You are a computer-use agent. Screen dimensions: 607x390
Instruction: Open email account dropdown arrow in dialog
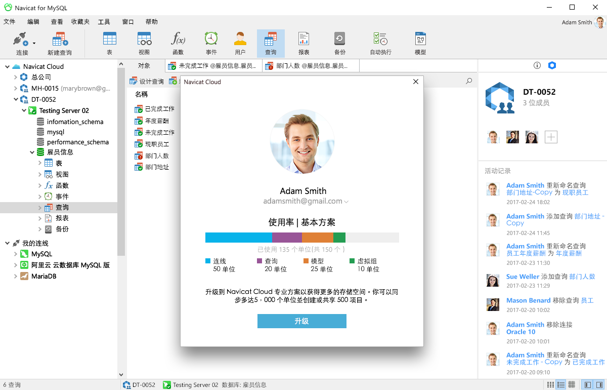point(346,202)
